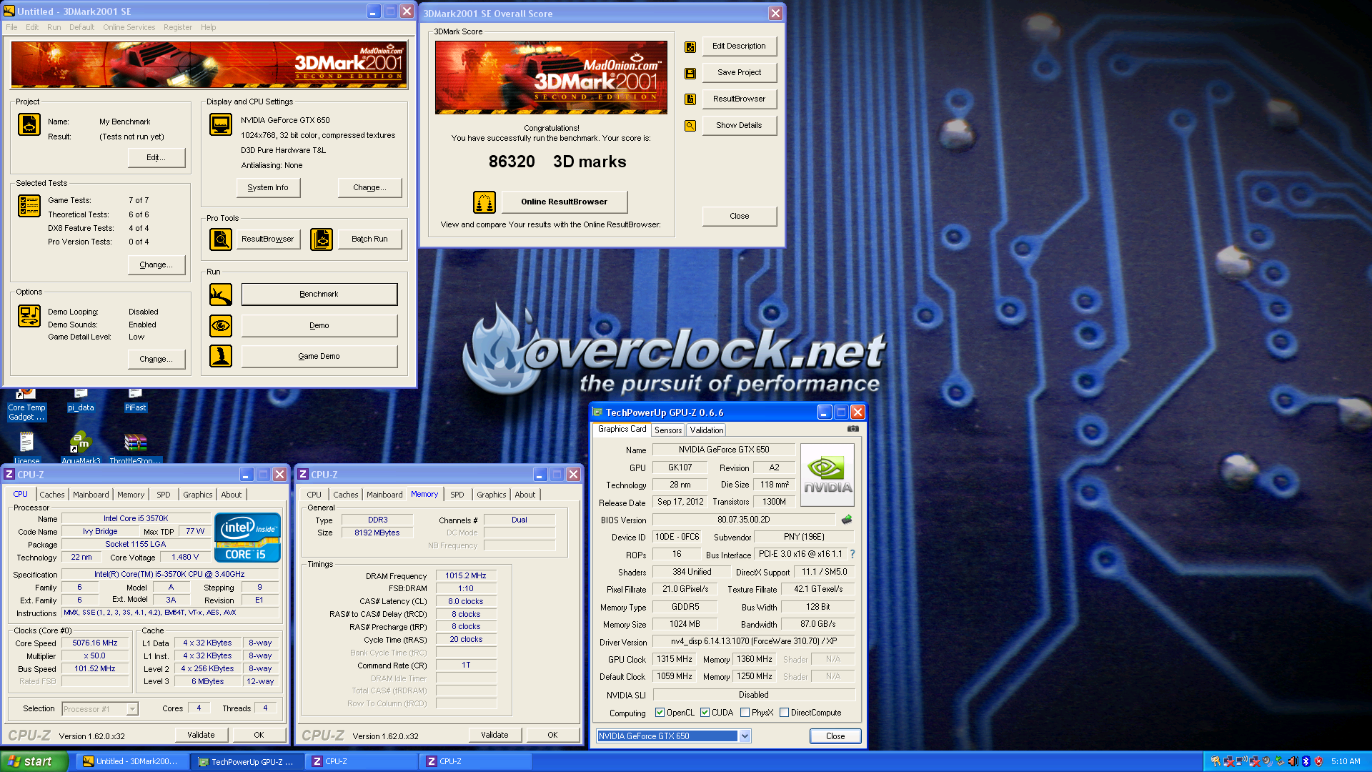Image resolution: width=1372 pixels, height=772 pixels.
Task: Switch to Validation tab in GPU-Z
Action: (x=706, y=430)
